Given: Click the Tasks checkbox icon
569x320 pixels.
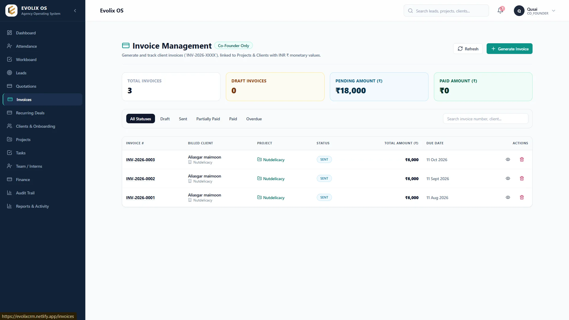Looking at the screenshot, I should tap(9, 153).
